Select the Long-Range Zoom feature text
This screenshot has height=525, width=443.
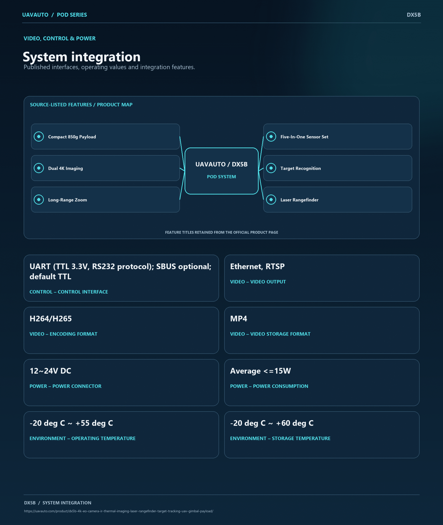coord(68,200)
